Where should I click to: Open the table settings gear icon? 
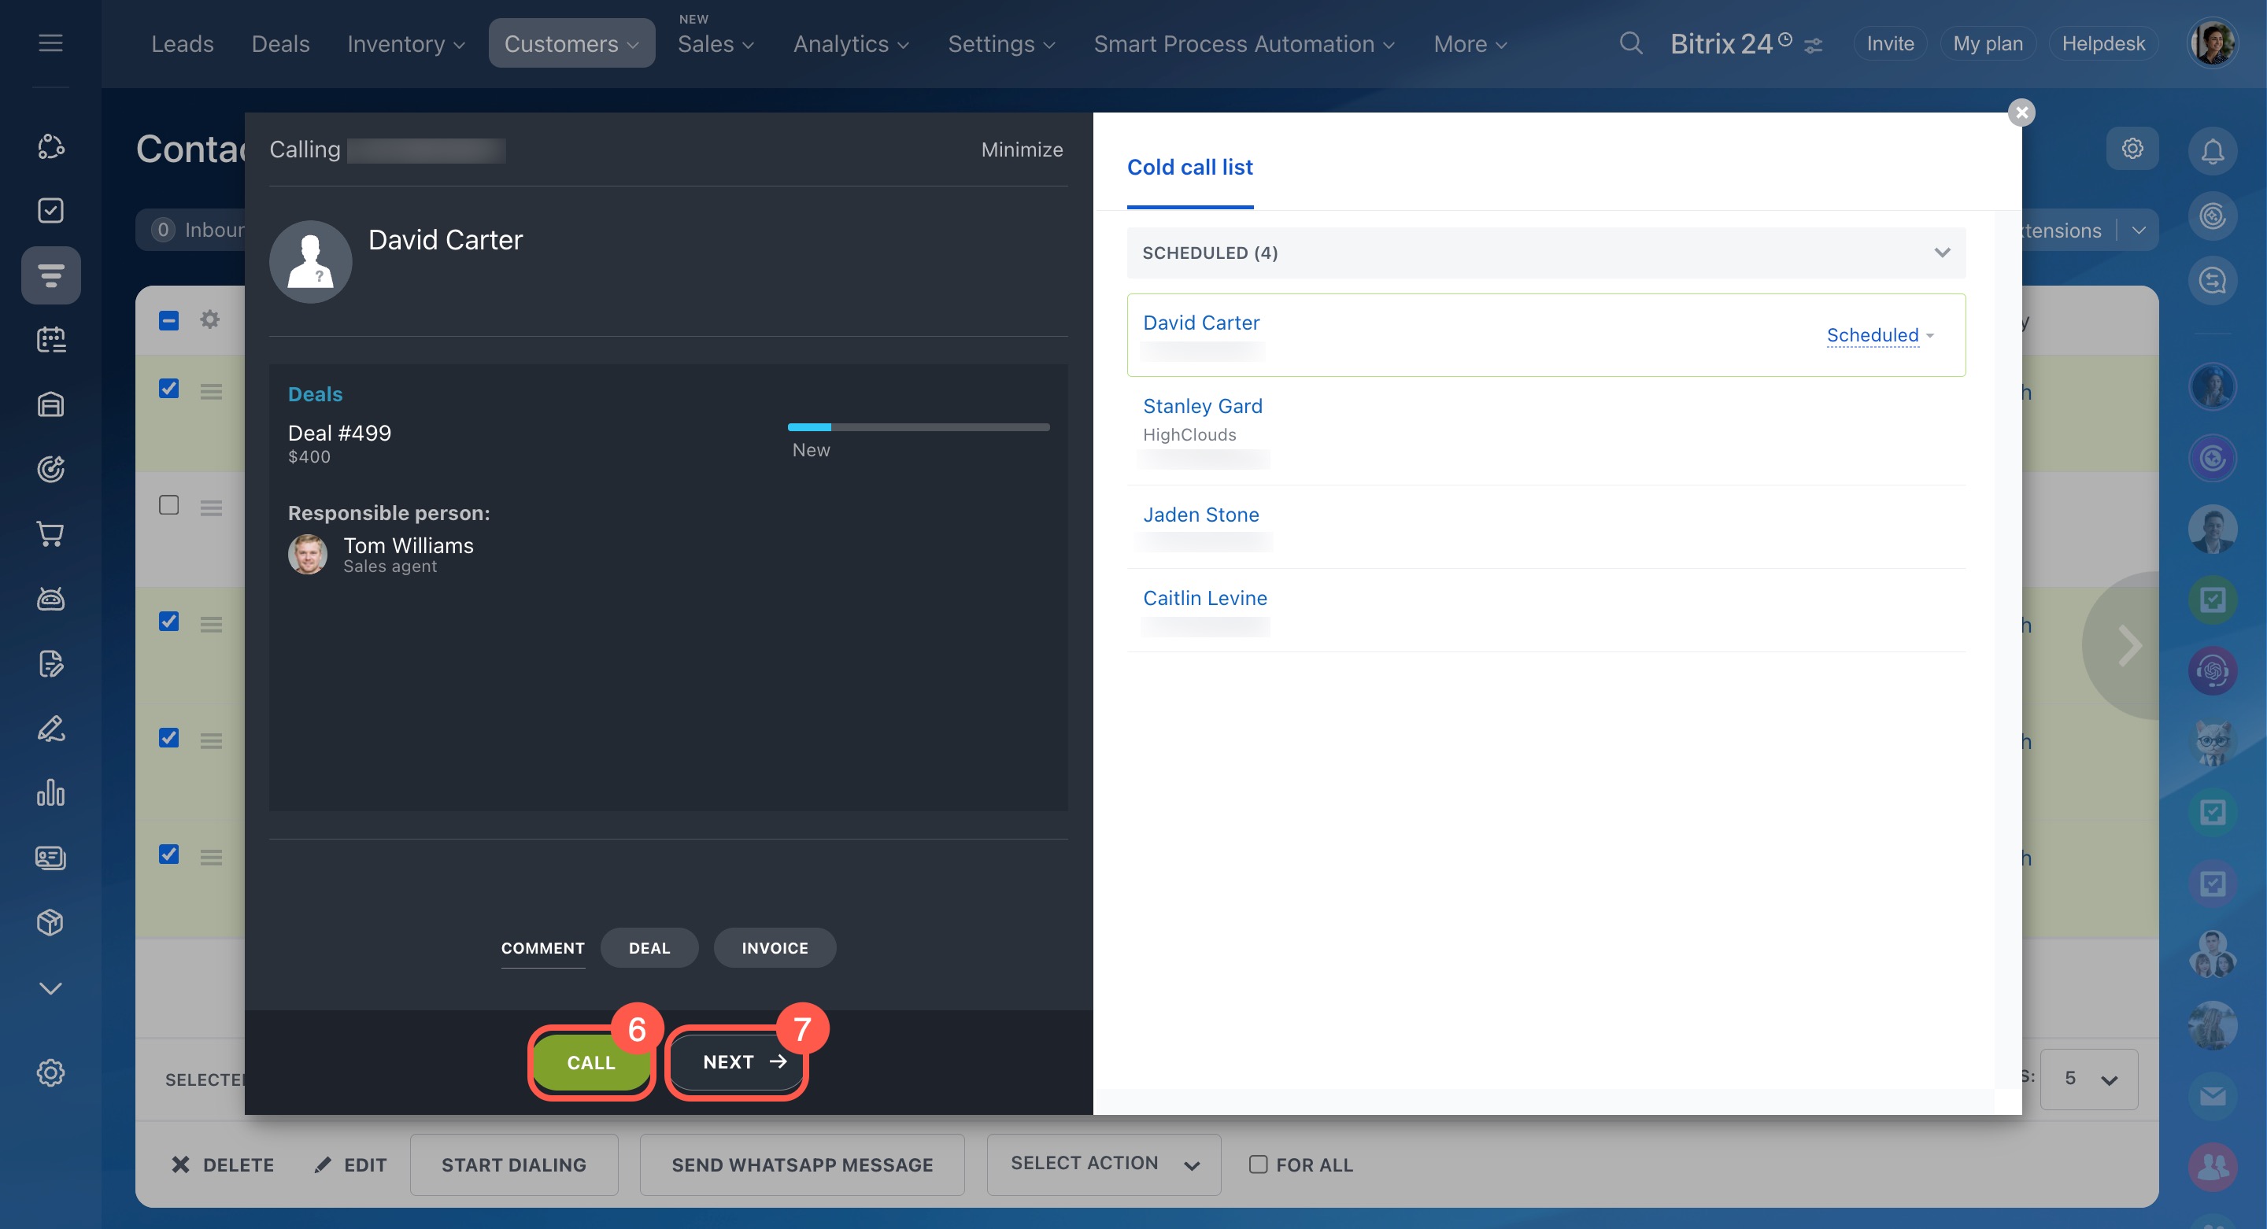click(x=209, y=319)
